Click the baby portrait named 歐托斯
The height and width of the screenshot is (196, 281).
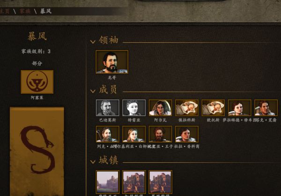(213, 108)
